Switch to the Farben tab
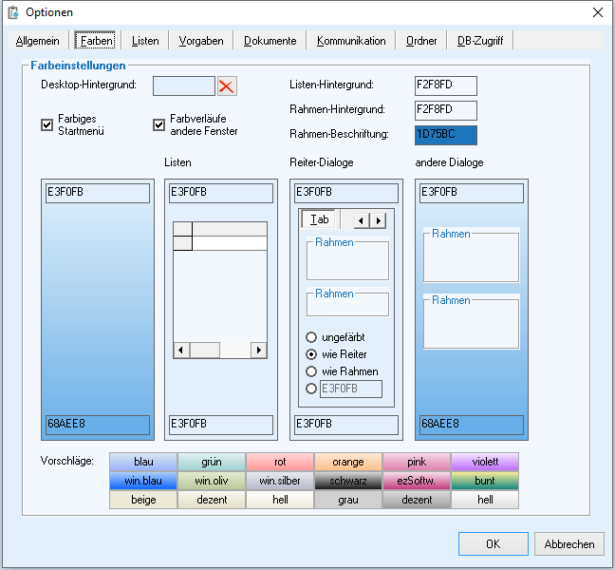615x570 pixels. pos(95,41)
